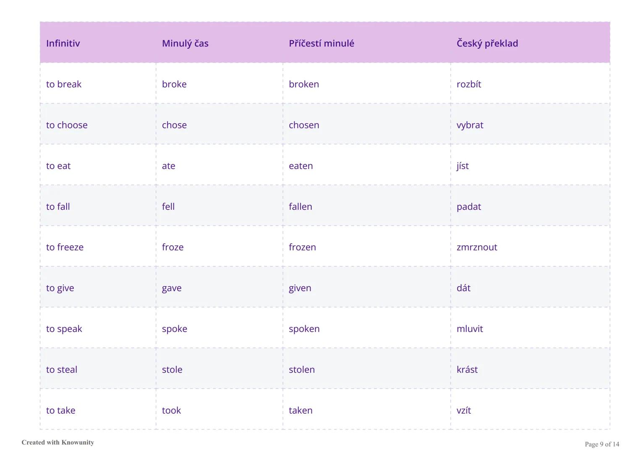Click the Czech word 'krást'

pos(467,370)
